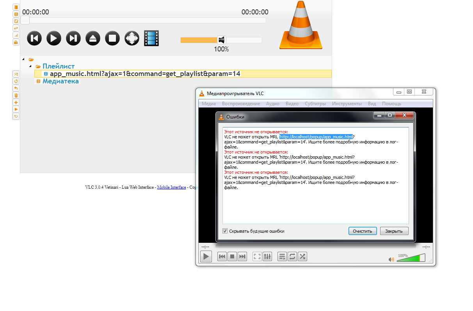Skip to next track in web interface

pyautogui.click(x=73, y=38)
